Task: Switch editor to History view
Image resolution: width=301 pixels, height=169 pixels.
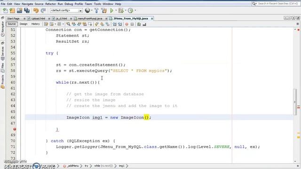Action: (35, 24)
